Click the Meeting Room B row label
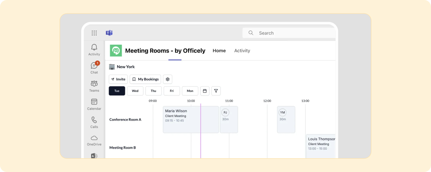Screen dimensions: 431x172 click(123, 148)
